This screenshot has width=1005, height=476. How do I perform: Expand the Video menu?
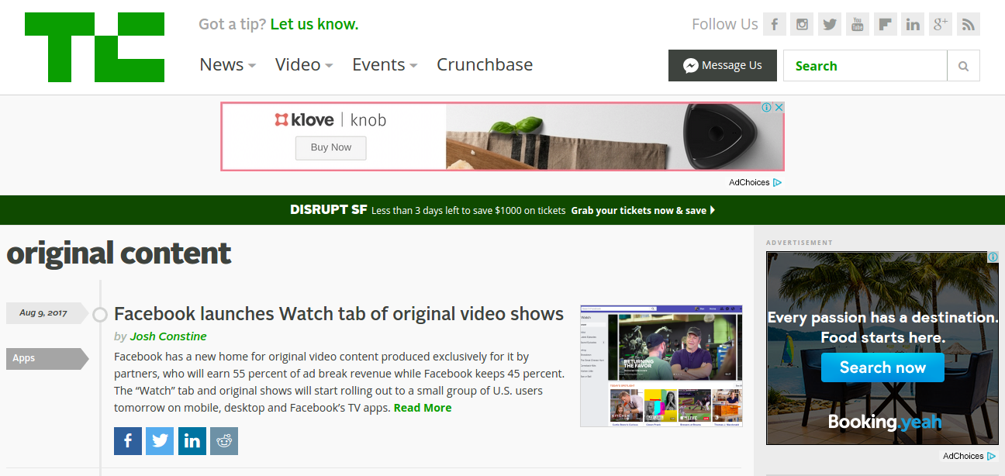[304, 64]
